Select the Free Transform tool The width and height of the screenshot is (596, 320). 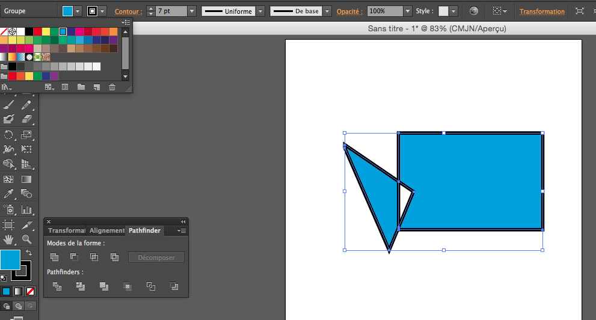pyautogui.click(x=26, y=149)
